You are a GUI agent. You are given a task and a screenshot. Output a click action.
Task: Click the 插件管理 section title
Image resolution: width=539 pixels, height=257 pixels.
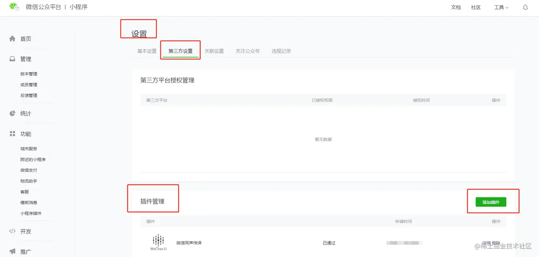(153, 202)
